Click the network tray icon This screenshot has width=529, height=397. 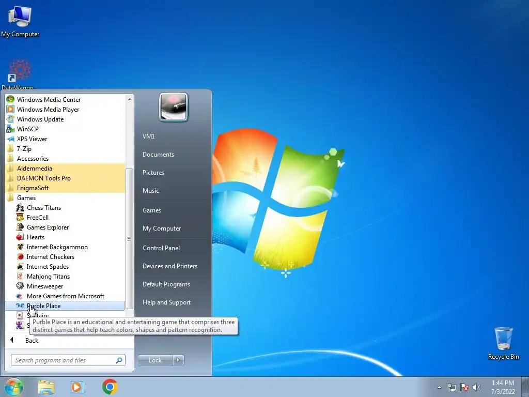click(x=452, y=387)
